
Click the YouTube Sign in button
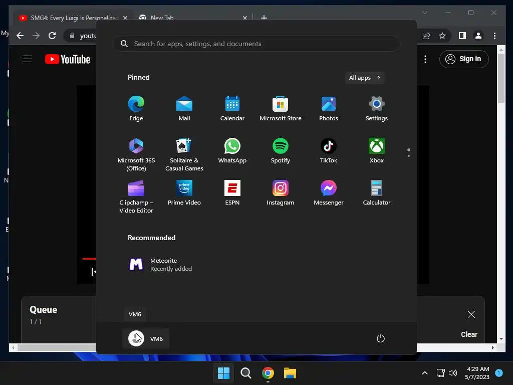464,59
